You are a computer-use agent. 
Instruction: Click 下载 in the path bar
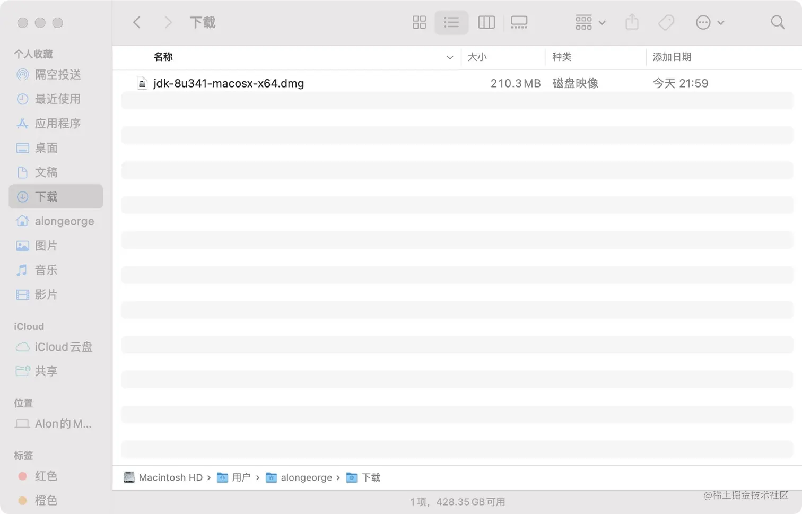(363, 477)
